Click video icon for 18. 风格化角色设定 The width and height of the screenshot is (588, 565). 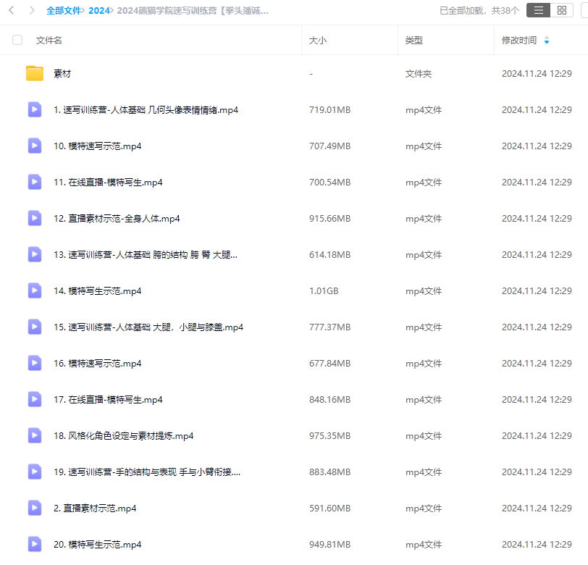click(34, 435)
